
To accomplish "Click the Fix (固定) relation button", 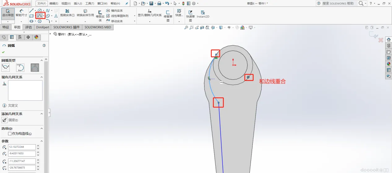I will tap(5, 120).
